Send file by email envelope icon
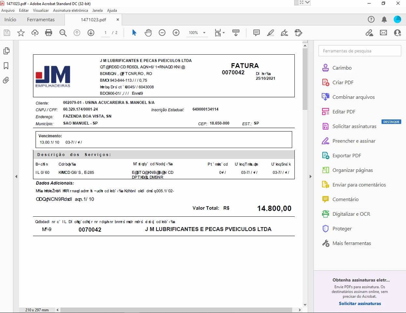 [384, 33]
